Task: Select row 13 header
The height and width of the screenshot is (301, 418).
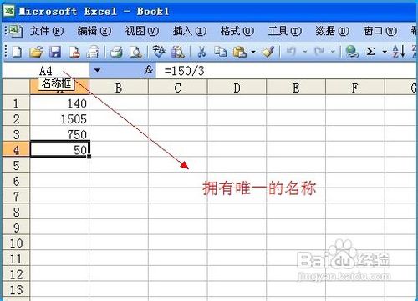Action: 16,290
